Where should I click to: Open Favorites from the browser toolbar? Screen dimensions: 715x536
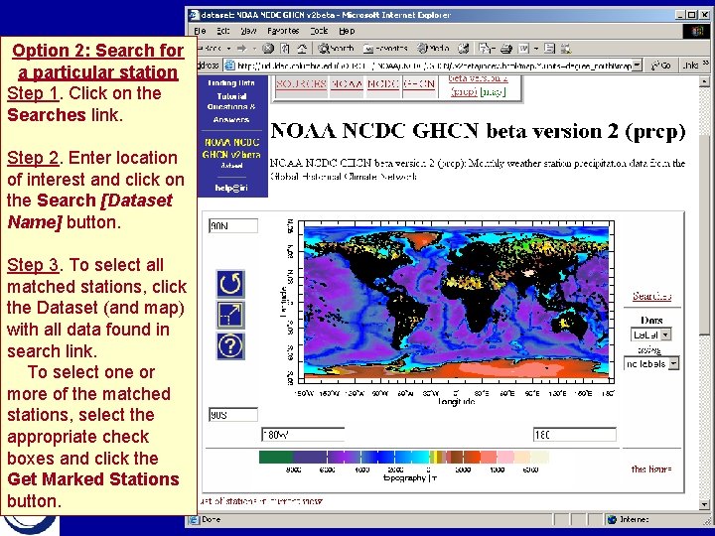pyautogui.click(x=385, y=49)
